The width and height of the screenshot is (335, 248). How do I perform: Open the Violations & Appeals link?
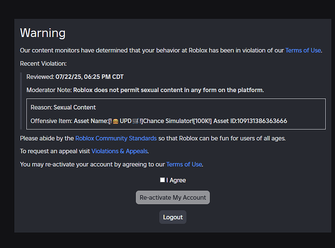coord(119,151)
